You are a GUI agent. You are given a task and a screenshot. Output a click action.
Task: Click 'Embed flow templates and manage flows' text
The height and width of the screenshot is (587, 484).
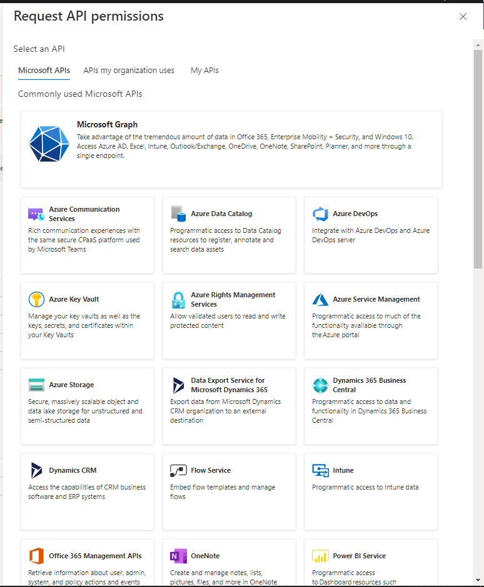(223, 492)
